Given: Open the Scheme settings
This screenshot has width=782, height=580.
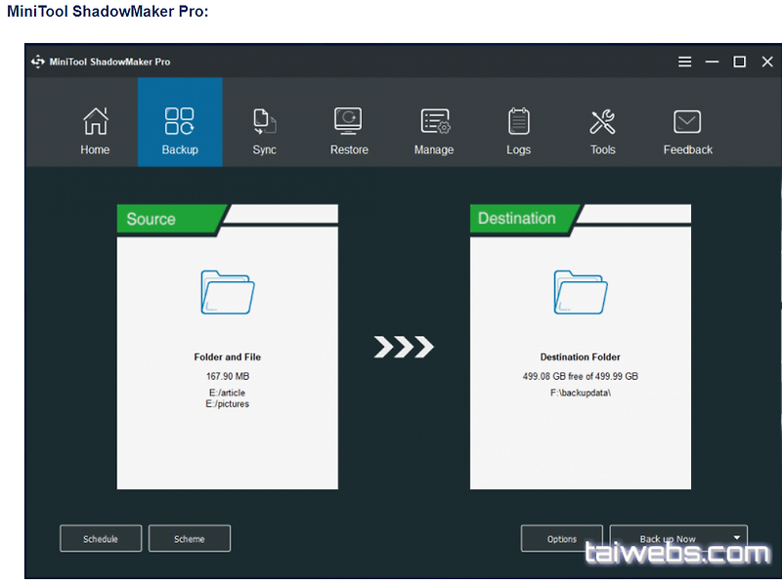Looking at the screenshot, I should (x=189, y=538).
